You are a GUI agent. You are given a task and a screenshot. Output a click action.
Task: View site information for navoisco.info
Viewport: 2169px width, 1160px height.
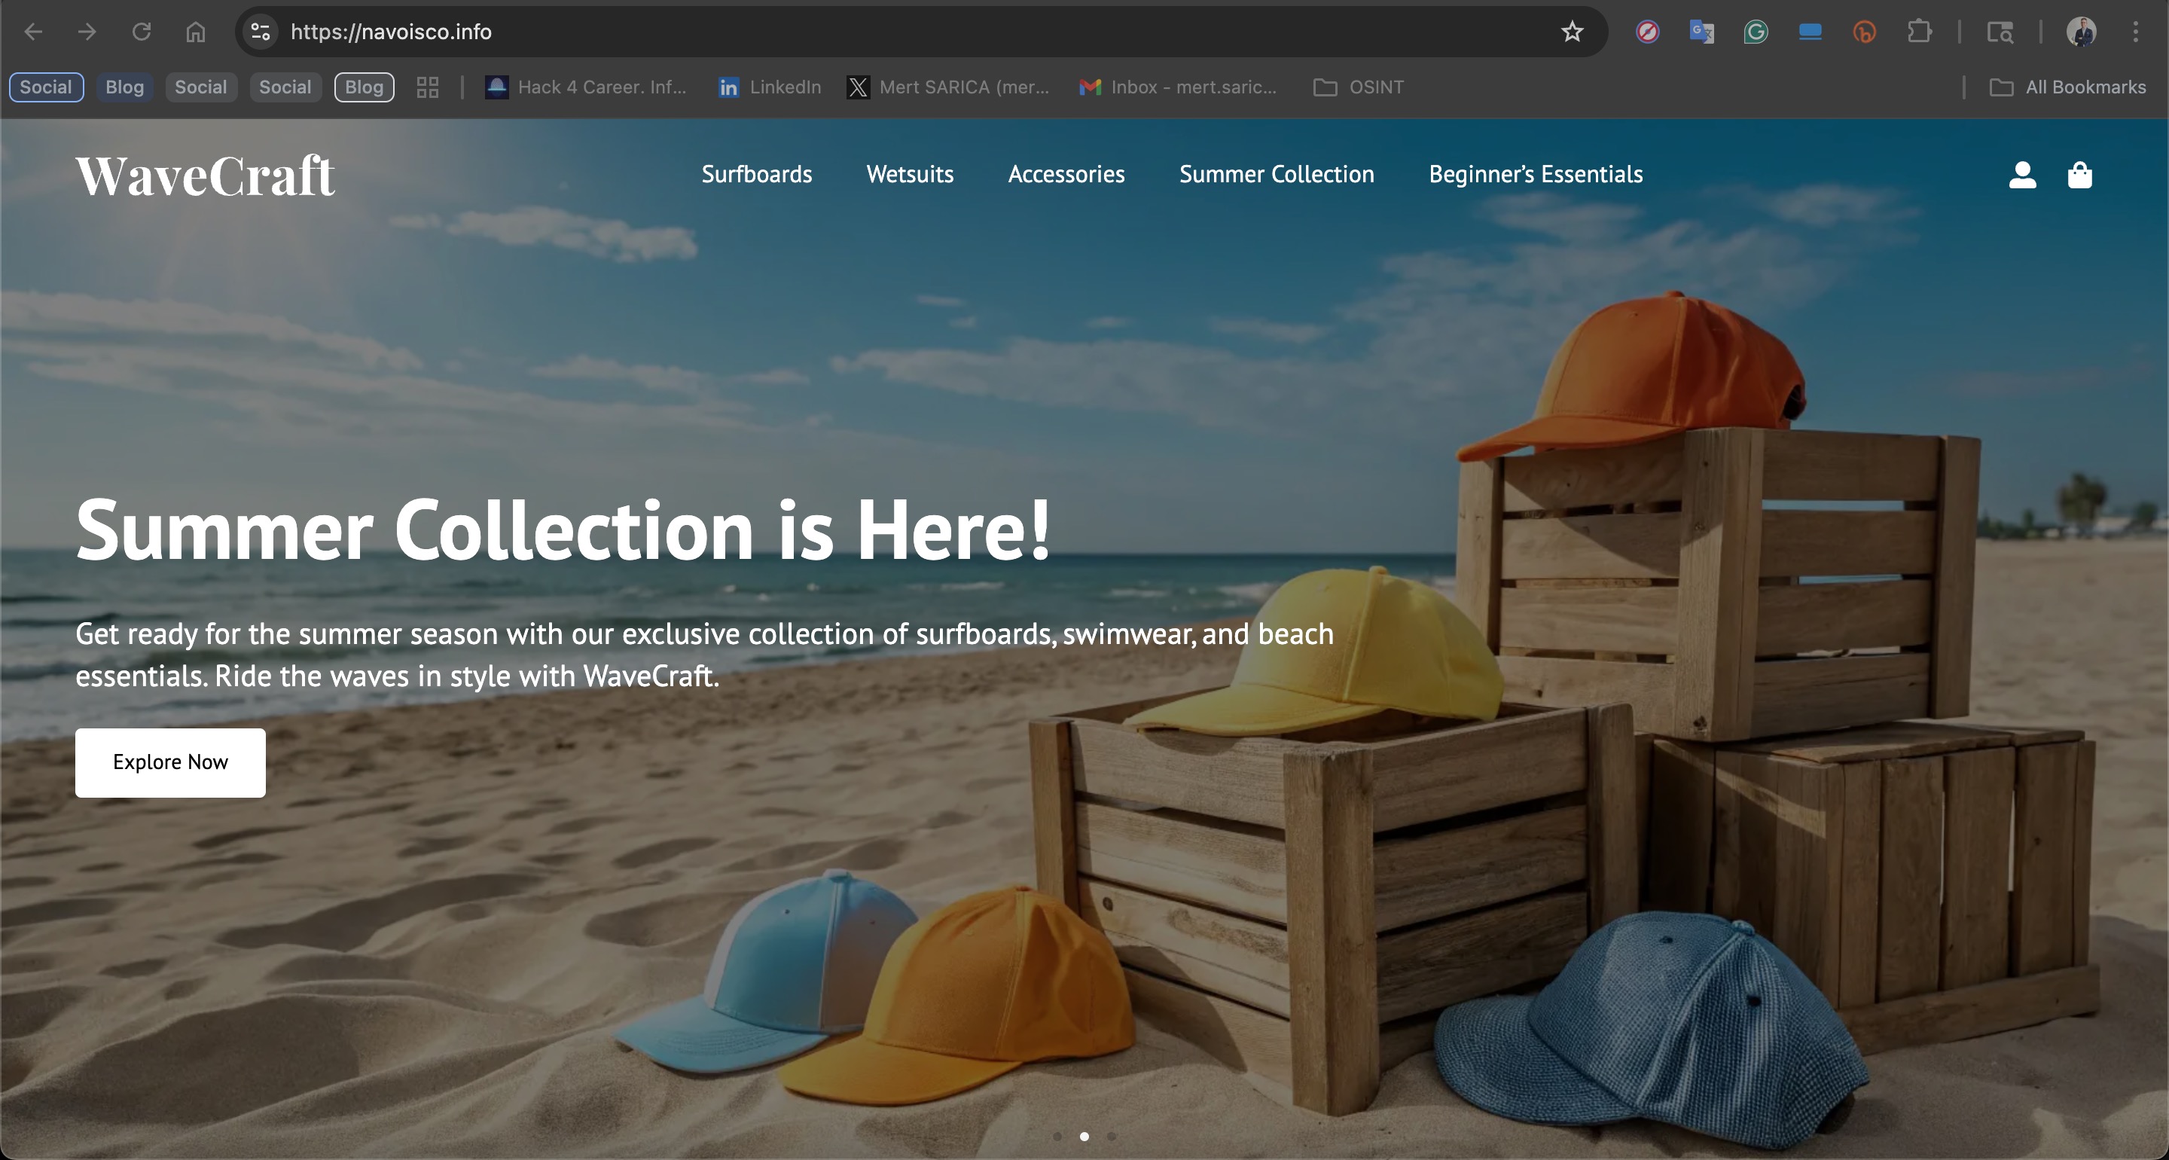pos(260,32)
